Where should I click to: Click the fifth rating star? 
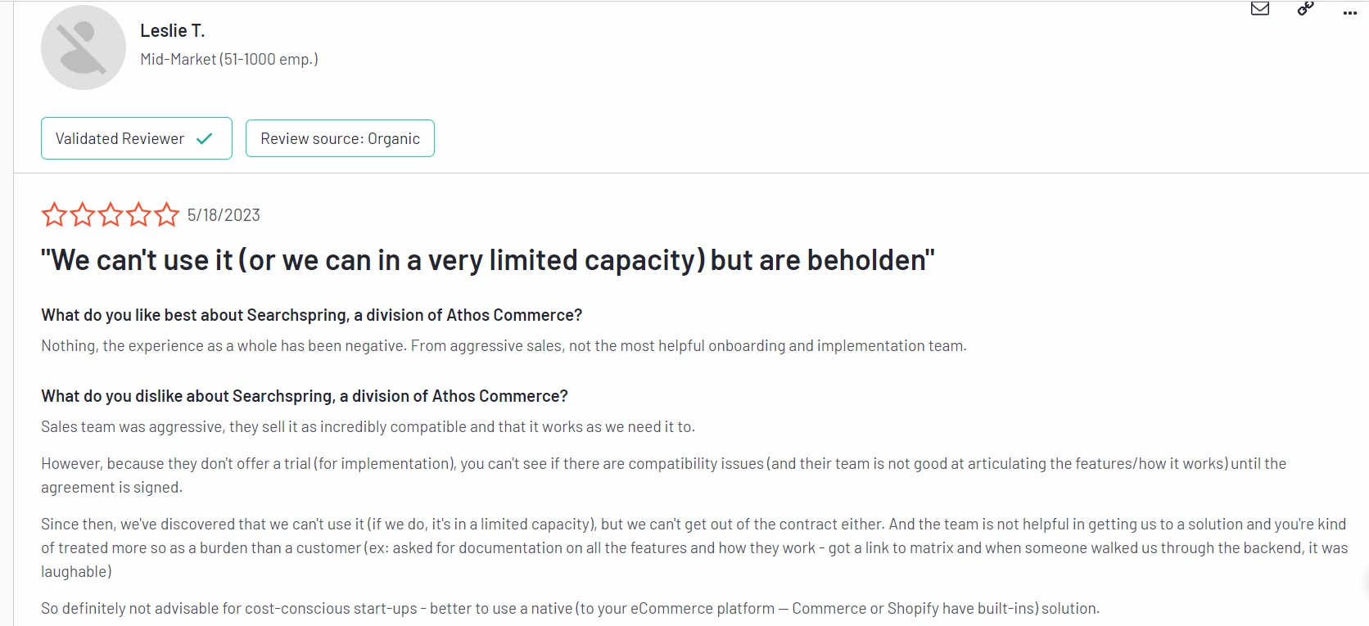166,214
